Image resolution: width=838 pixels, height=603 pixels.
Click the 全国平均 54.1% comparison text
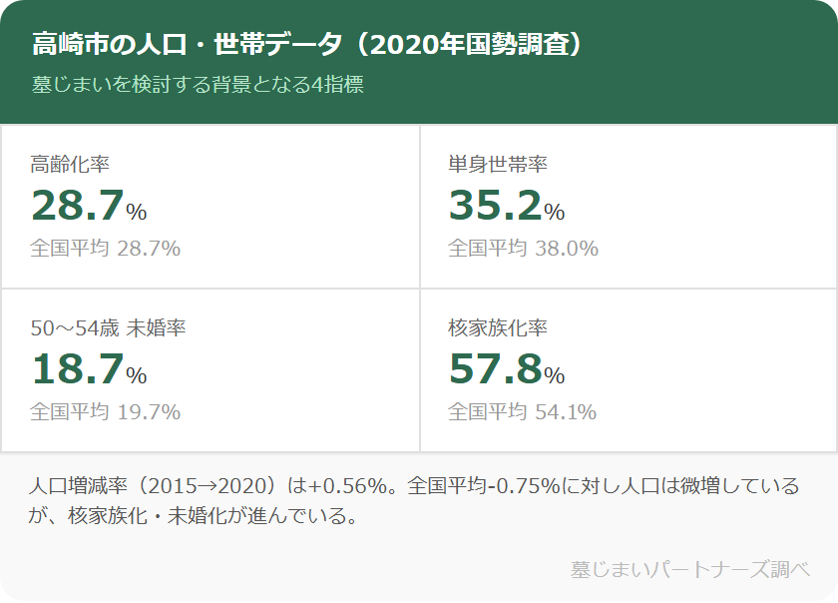pos(522,412)
